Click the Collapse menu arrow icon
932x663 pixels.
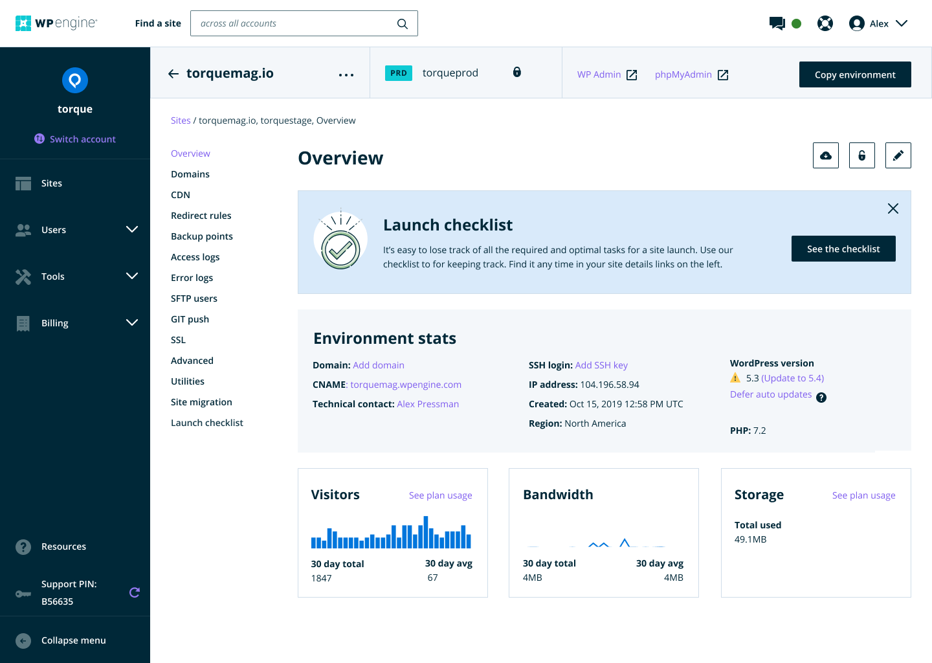(x=23, y=641)
